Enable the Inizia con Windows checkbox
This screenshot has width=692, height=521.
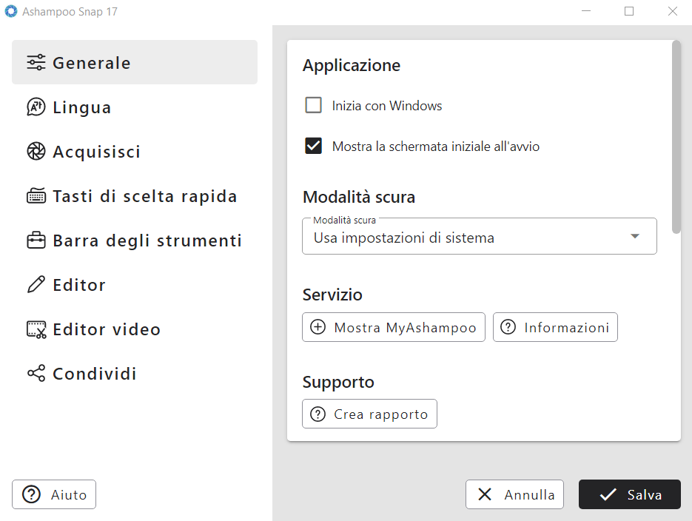(313, 105)
